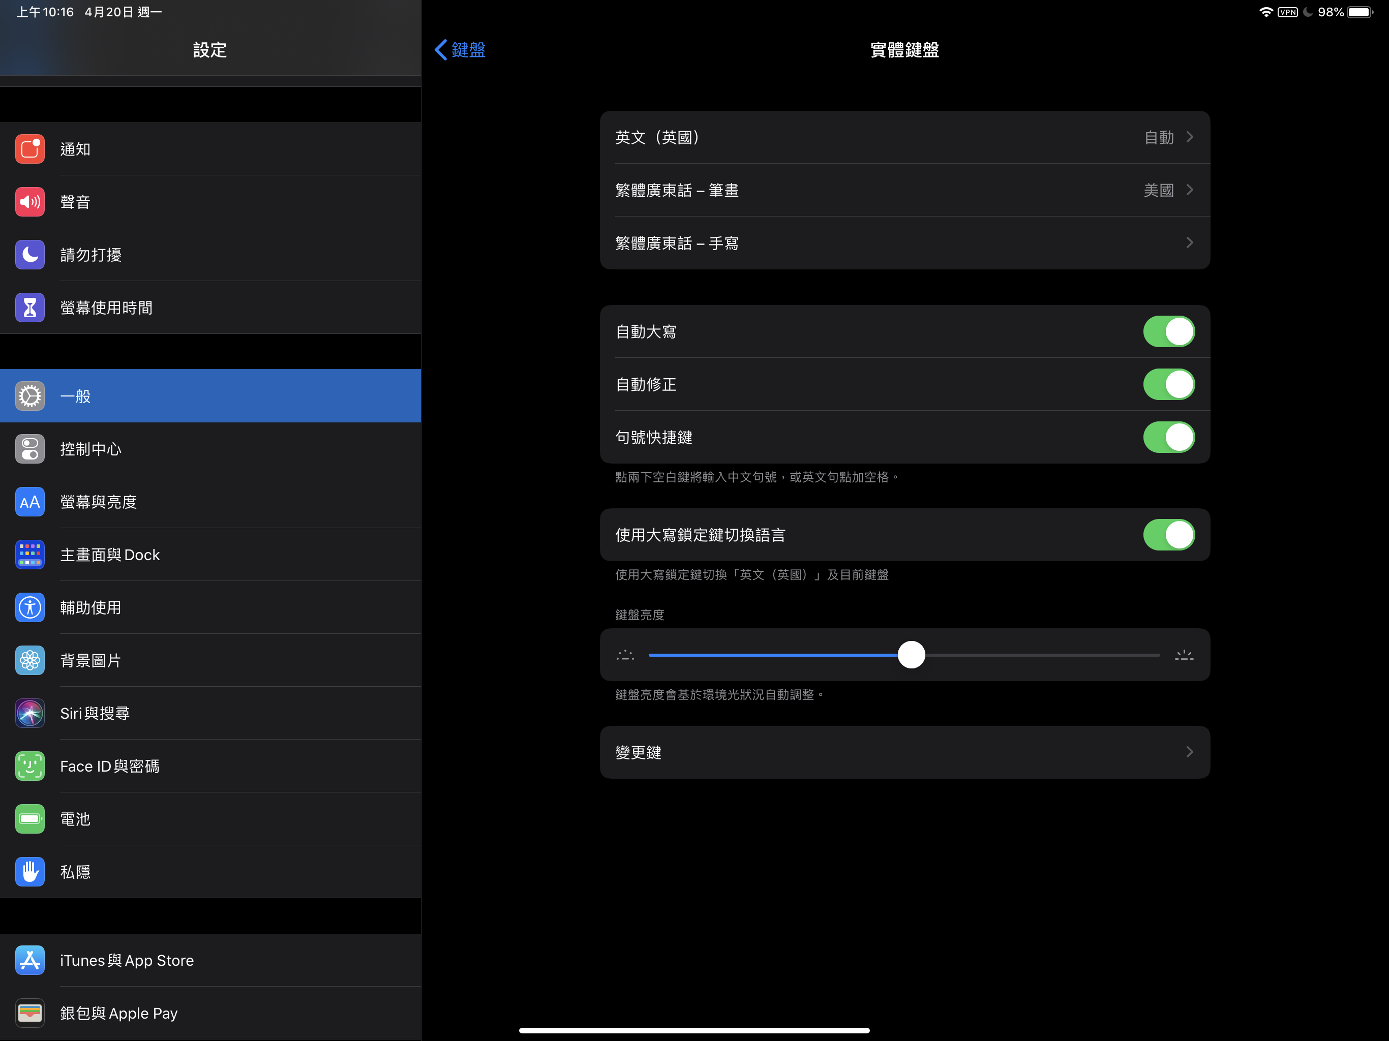Open Face ID 與密碼 settings

tap(210, 766)
